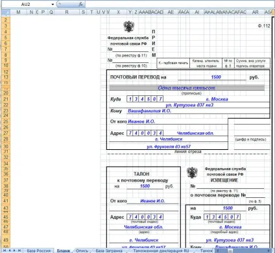
Task: Click the 'Вашафамилия И.О.' recipient cell in Кому row
Action: point(149,111)
